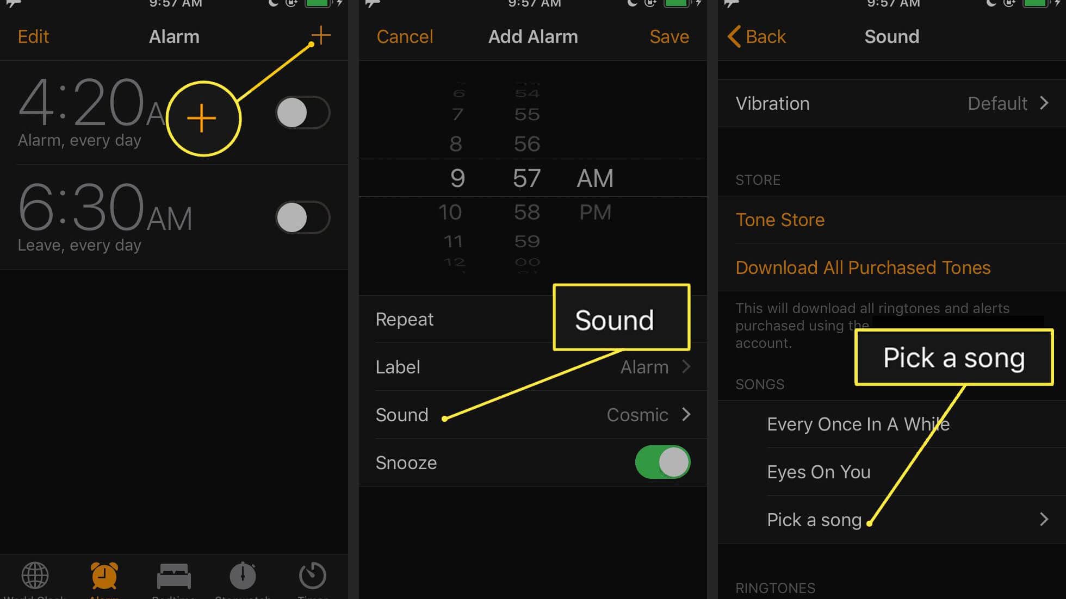Tap the World Clock icon in bottom bar
The width and height of the screenshot is (1066, 599).
34,575
